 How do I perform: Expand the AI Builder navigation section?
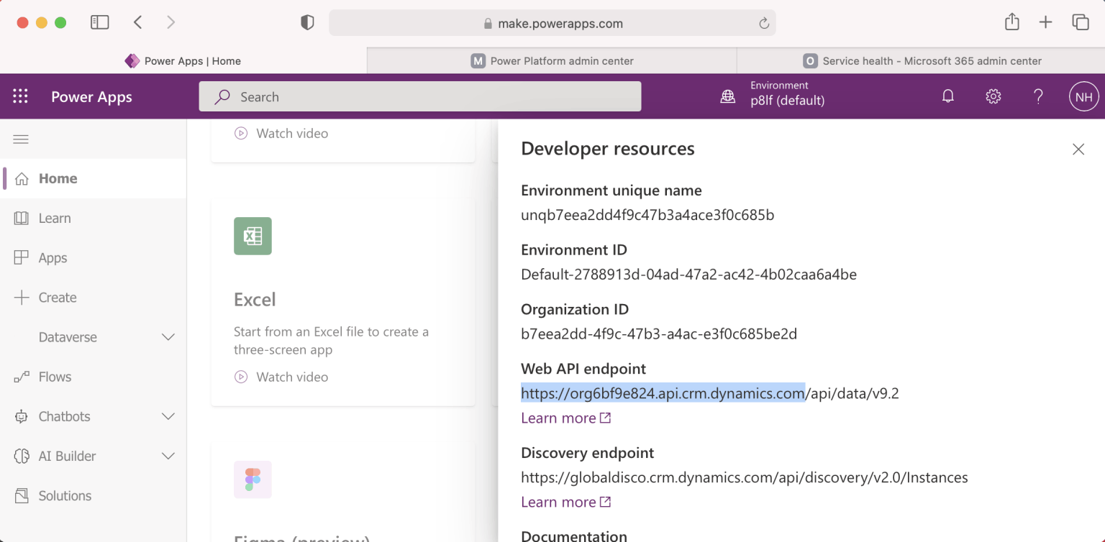(x=168, y=456)
